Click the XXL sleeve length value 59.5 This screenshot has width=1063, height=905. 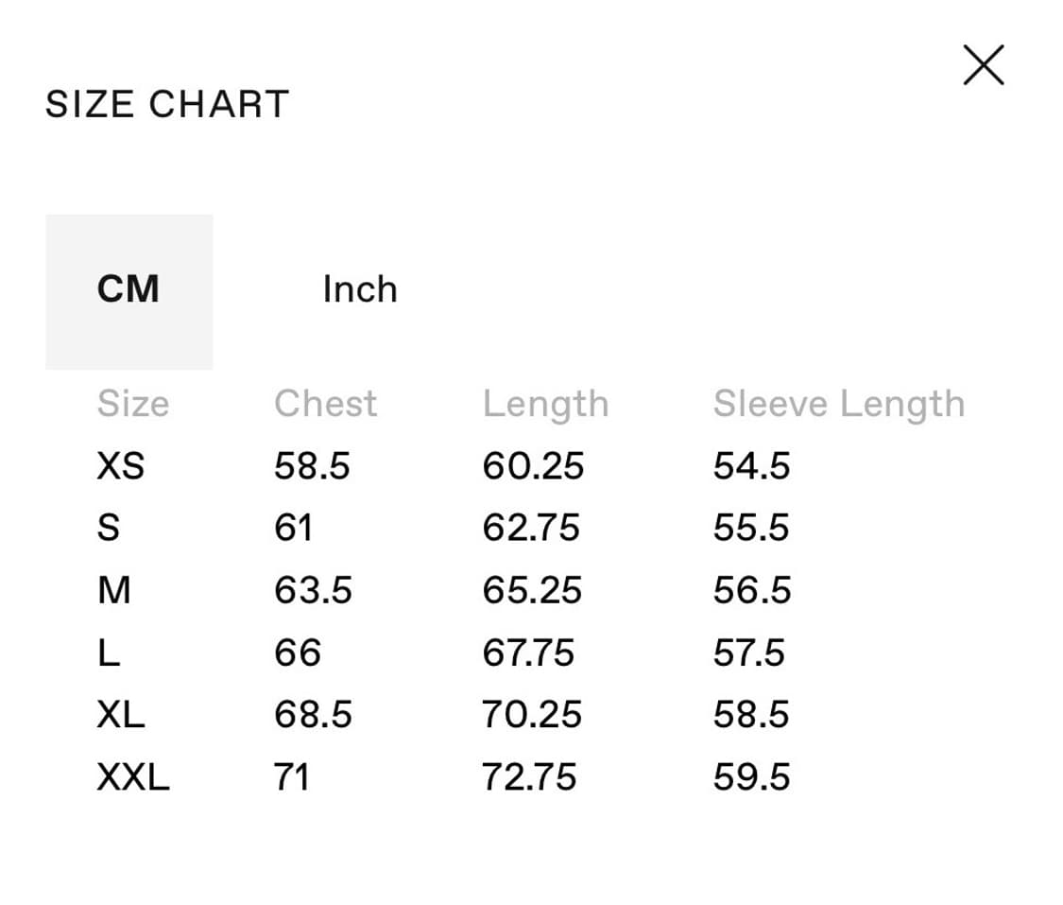751,777
